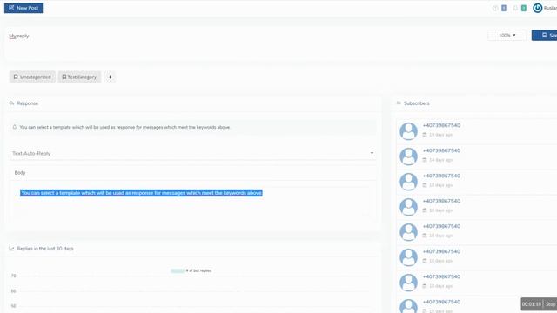Click the Replies in the last 30 days heading

(x=45, y=249)
